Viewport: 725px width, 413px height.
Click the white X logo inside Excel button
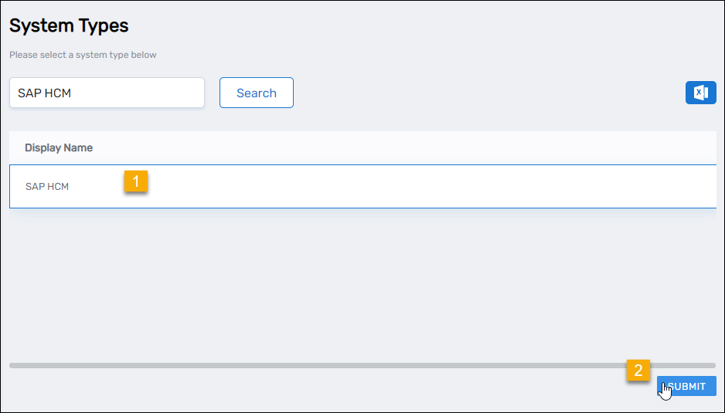pos(699,93)
